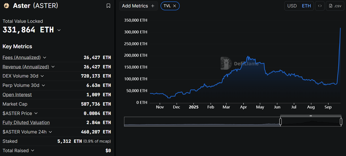This screenshot has width=346, height=156.
Task: Switch chart currency to ETH
Action: tap(307, 6)
